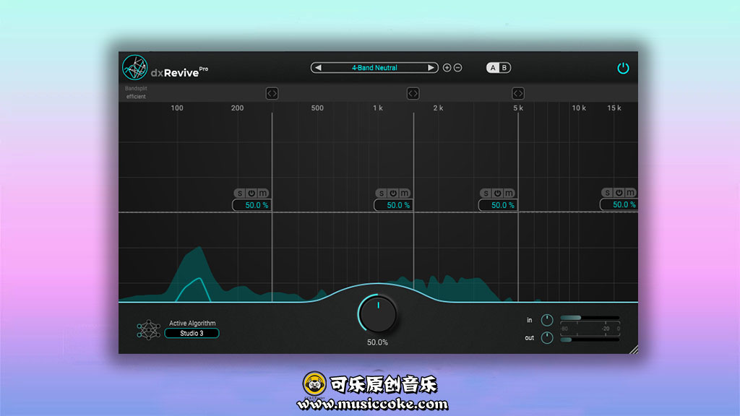Viewport: 740px width, 416px height.
Task: Click the input level meter
Action: click(x=590, y=318)
